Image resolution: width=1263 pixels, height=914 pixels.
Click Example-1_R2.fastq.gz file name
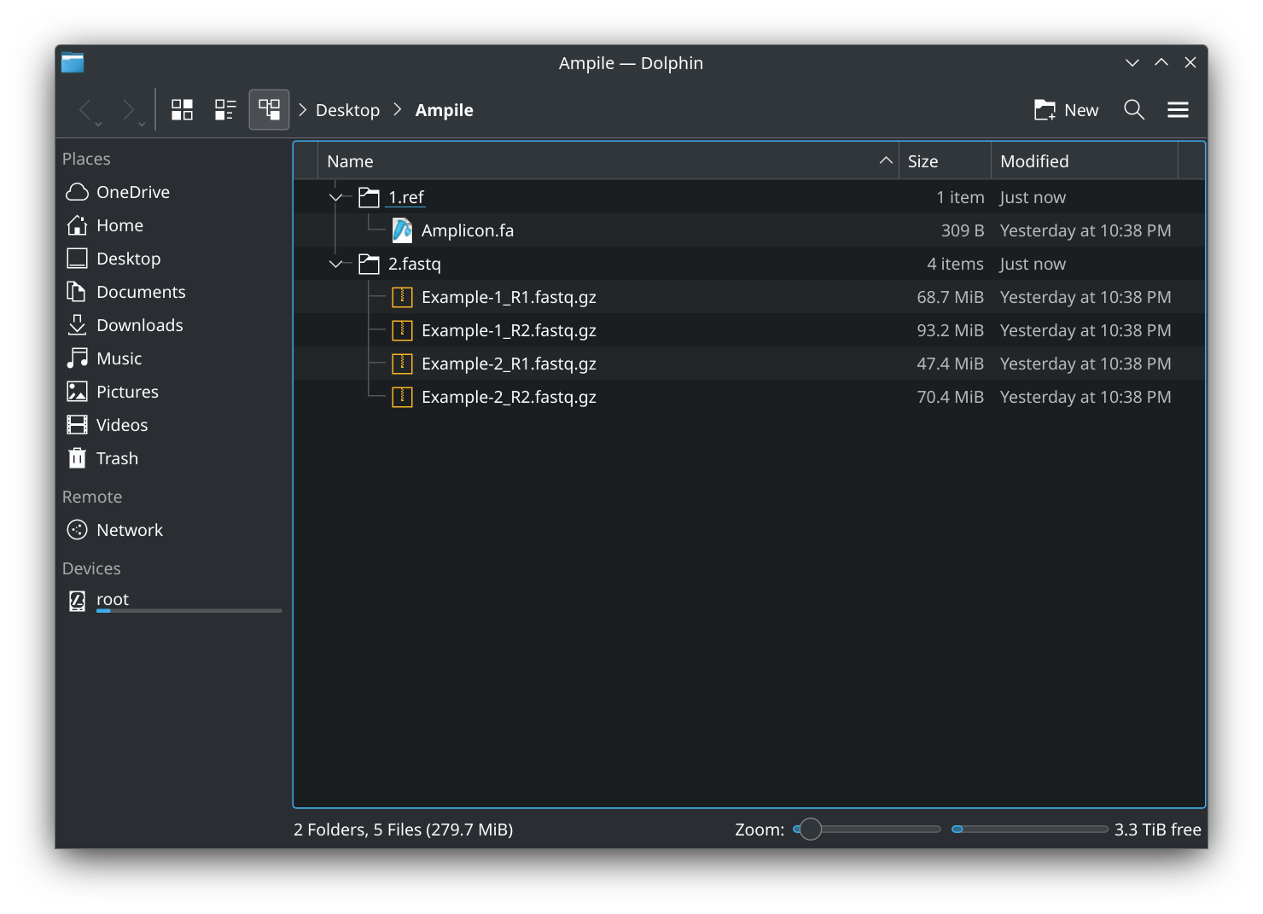(x=509, y=330)
